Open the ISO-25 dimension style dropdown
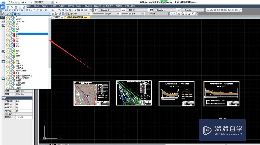260x145 pixels. pos(147,10)
